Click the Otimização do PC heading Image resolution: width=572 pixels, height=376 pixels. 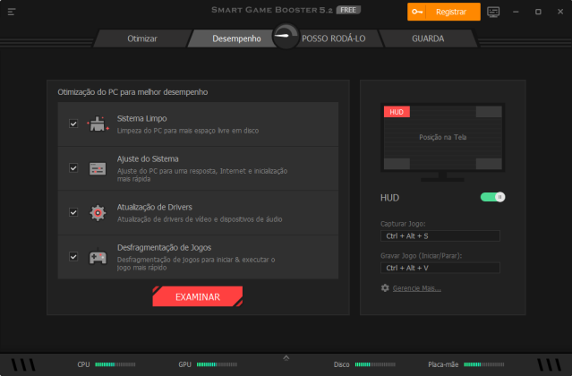coord(132,92)
